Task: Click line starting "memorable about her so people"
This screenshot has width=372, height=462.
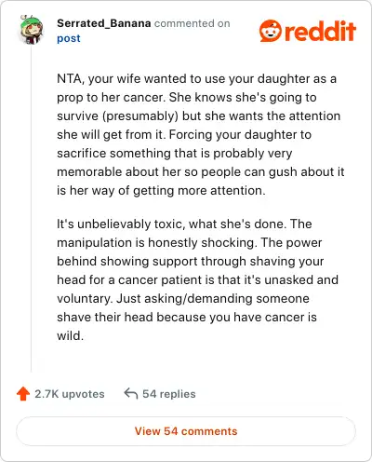Action: click(201, 171)
